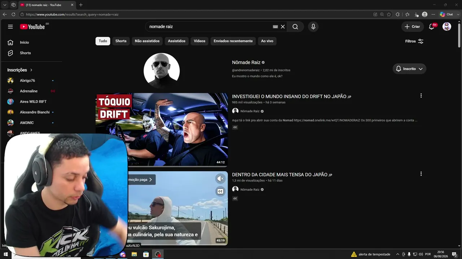Select the Não assistidos filter chip
Image resolution: width=462 pixels, height=259 pixels.
click(x=147, y=41)
